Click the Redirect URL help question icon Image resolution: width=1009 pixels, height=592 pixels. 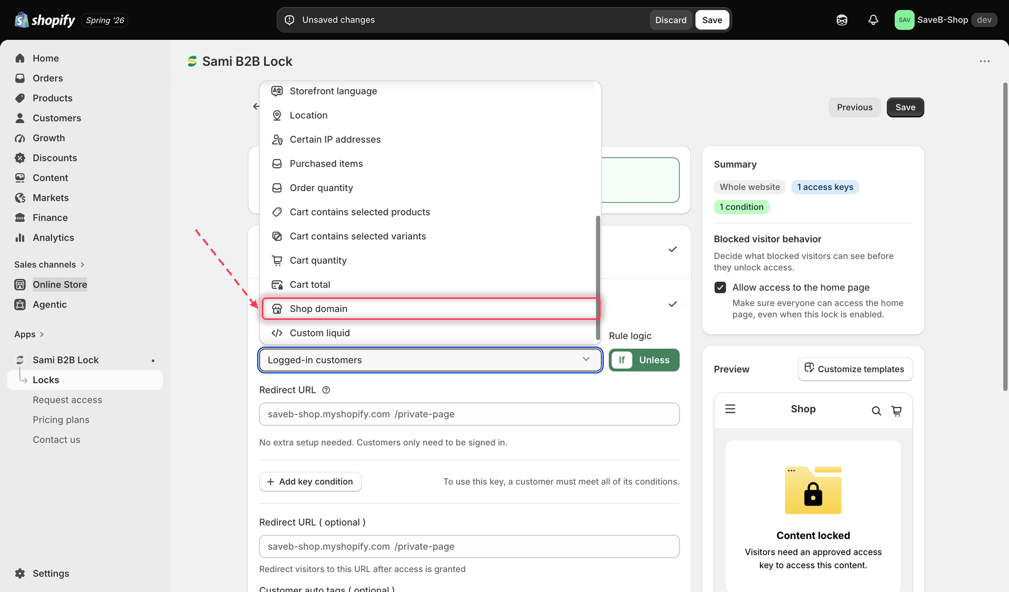pyautogui.click(x=326, y=390)
